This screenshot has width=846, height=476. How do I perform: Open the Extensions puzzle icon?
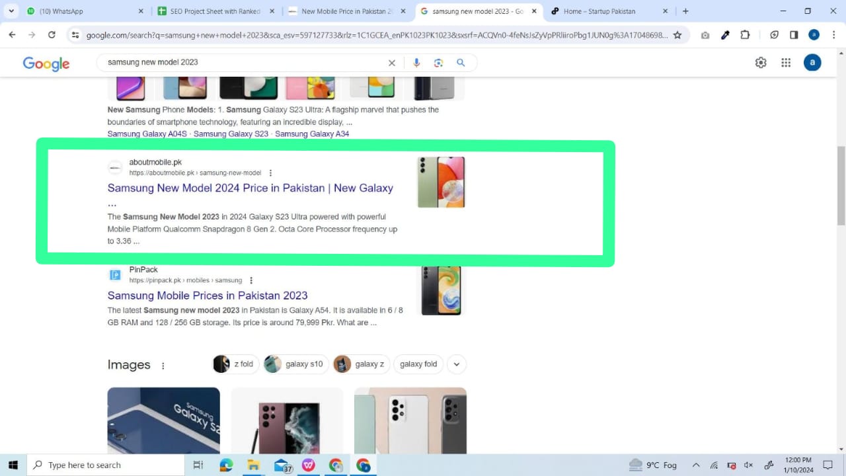point(745,35)
